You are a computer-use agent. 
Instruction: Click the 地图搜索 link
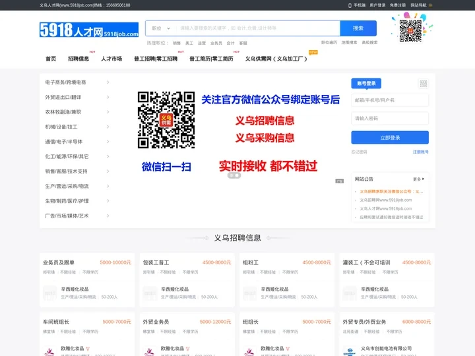tap(349, 42)
